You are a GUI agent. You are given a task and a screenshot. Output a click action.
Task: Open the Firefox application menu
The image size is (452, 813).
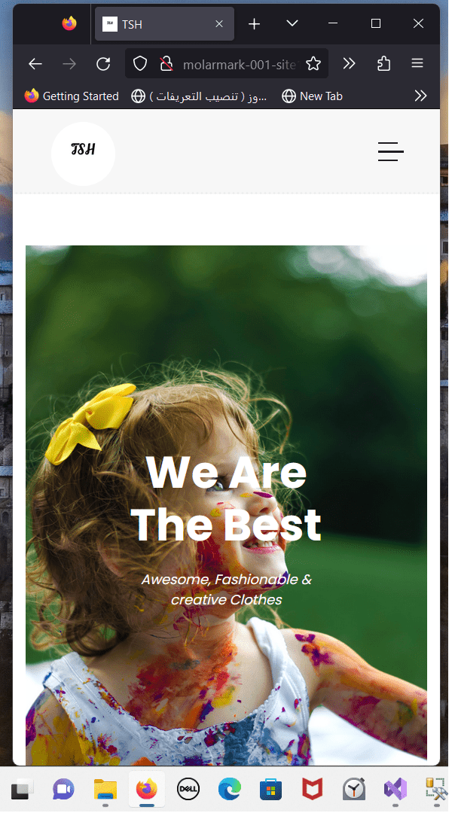pyautogui.click(x=417, y=64)
